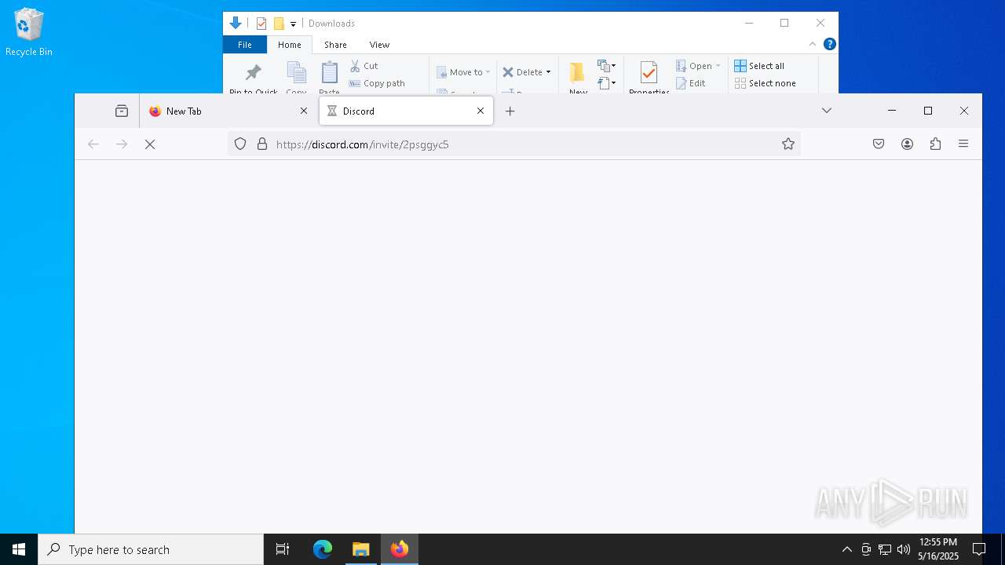Viewport: 1005px width, 565px height.
Task: Open the clock showing 12:55 PM
Action: point(938,549)
